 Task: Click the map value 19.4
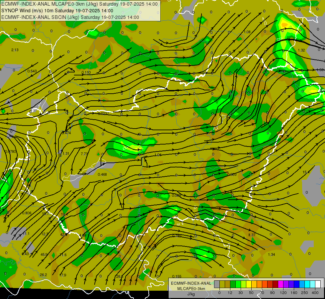tap(64, 214)
